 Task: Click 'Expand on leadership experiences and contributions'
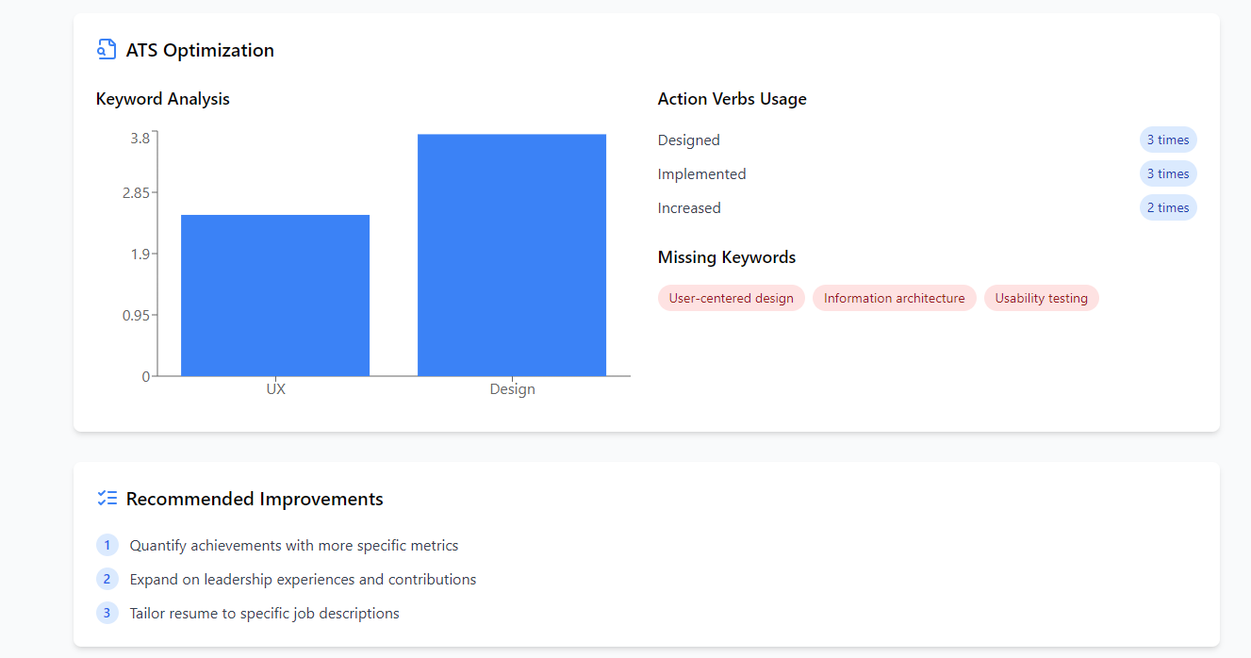(303, 580)
